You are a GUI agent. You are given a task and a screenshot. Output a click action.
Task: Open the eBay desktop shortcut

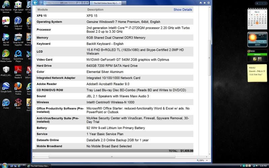[x=6, y=22]
